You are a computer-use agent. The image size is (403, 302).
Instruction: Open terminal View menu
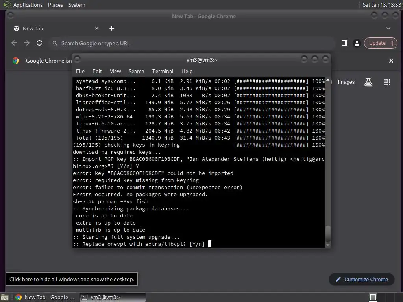pyautogui.click(x=115, y=72)
